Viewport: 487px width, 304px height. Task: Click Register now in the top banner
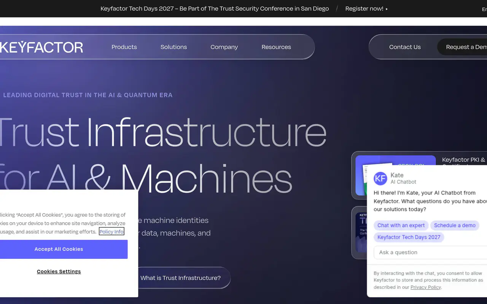(x=366, y=8)
